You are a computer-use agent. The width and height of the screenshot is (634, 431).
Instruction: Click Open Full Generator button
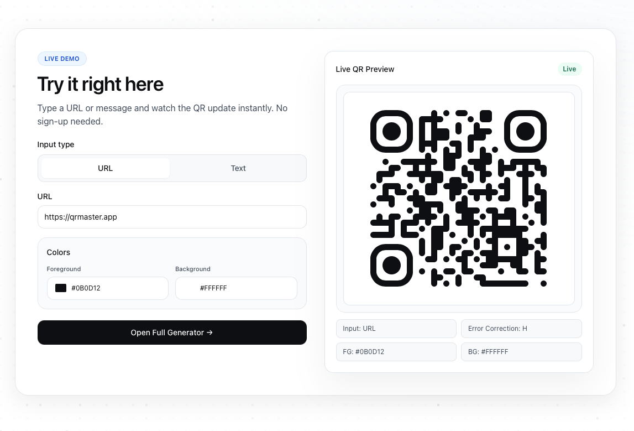172,333
